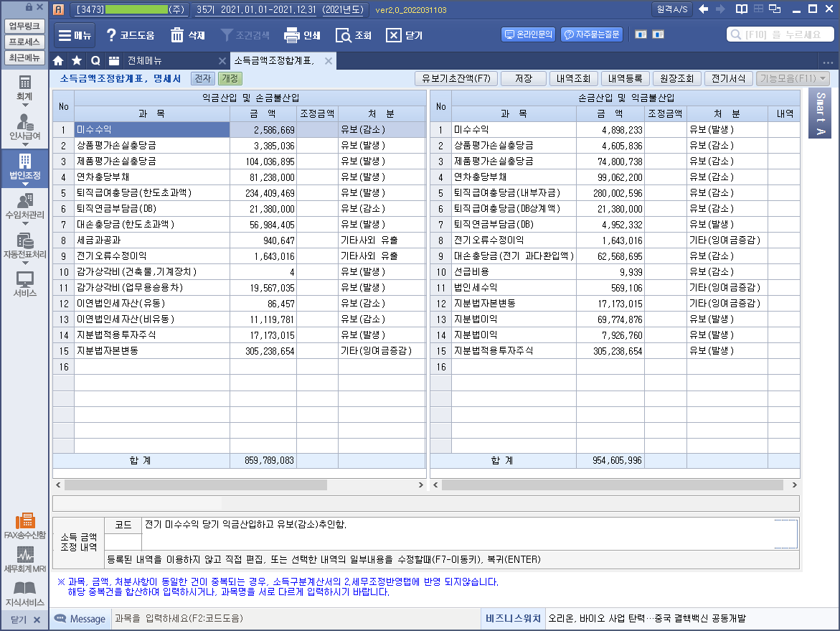Run the 조회 lookup tool
840x631 pixels.
pyautogui.click(x=354, y=35)
